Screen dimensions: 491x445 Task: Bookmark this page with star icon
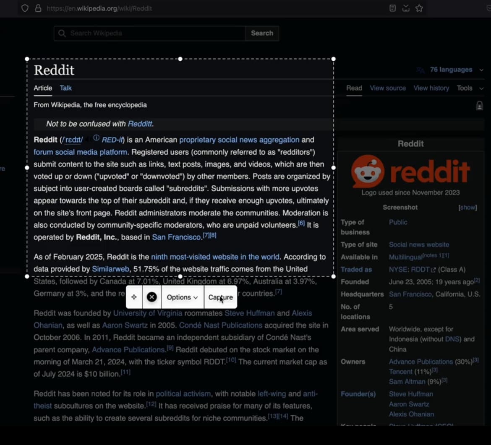pos(419,8)
